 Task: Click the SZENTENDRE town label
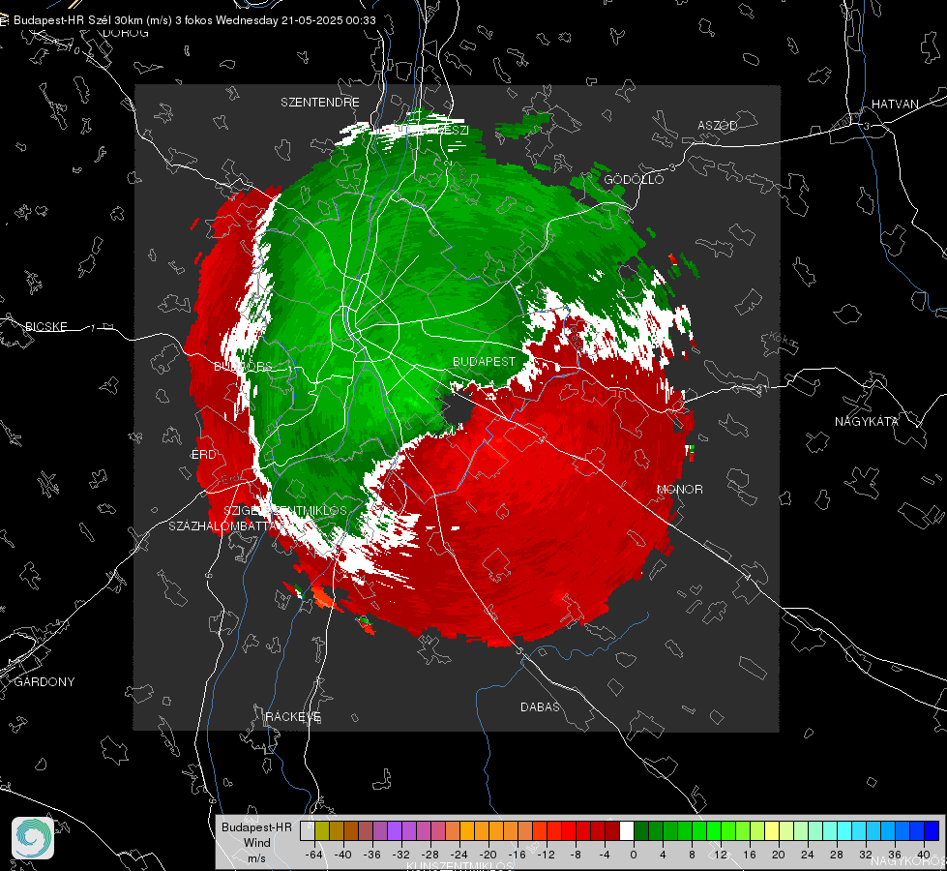[x=320, y=103]
